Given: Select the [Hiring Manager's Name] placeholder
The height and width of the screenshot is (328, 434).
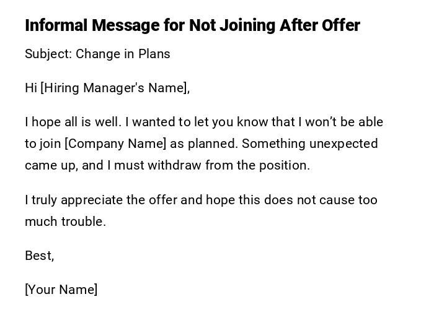Looking at the screenshot, I should 115,88.
